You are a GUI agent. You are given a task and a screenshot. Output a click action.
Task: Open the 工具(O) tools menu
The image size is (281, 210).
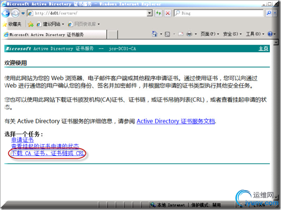click(255, 34)
